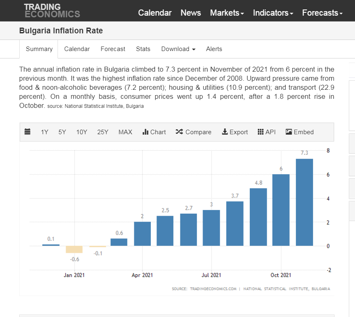Open the Chart type selector
Image resolution: width=355 pixels, height=317 pixels.
coord(154,132)
